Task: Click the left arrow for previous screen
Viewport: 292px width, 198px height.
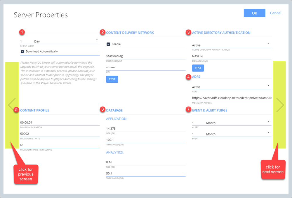Action: click(12, 105)
